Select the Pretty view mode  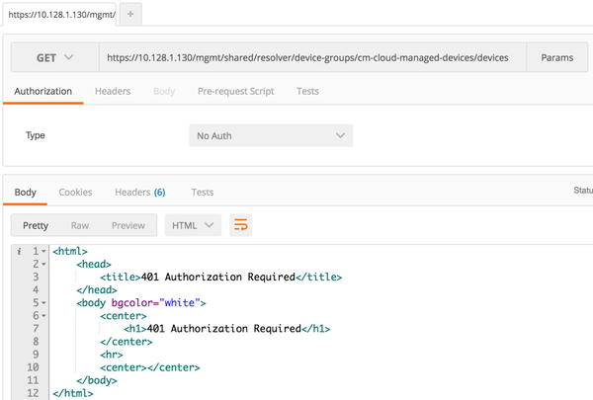pos(36,225)
